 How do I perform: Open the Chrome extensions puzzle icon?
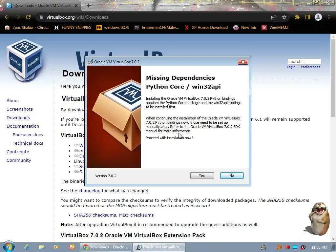[297, 17]
